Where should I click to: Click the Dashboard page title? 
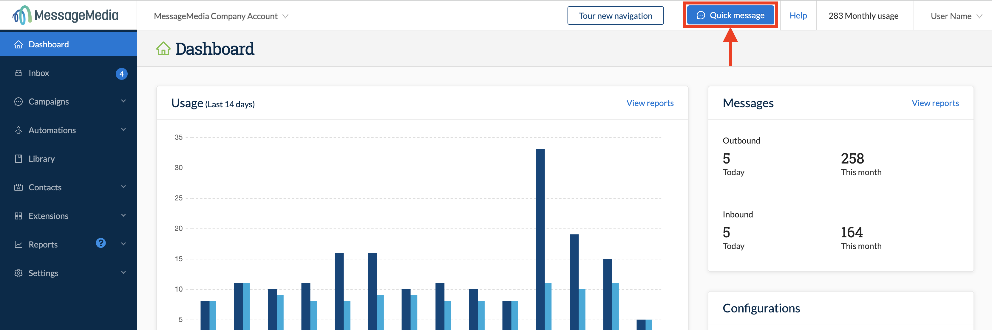pyautogui.click(x=214, y=49)
